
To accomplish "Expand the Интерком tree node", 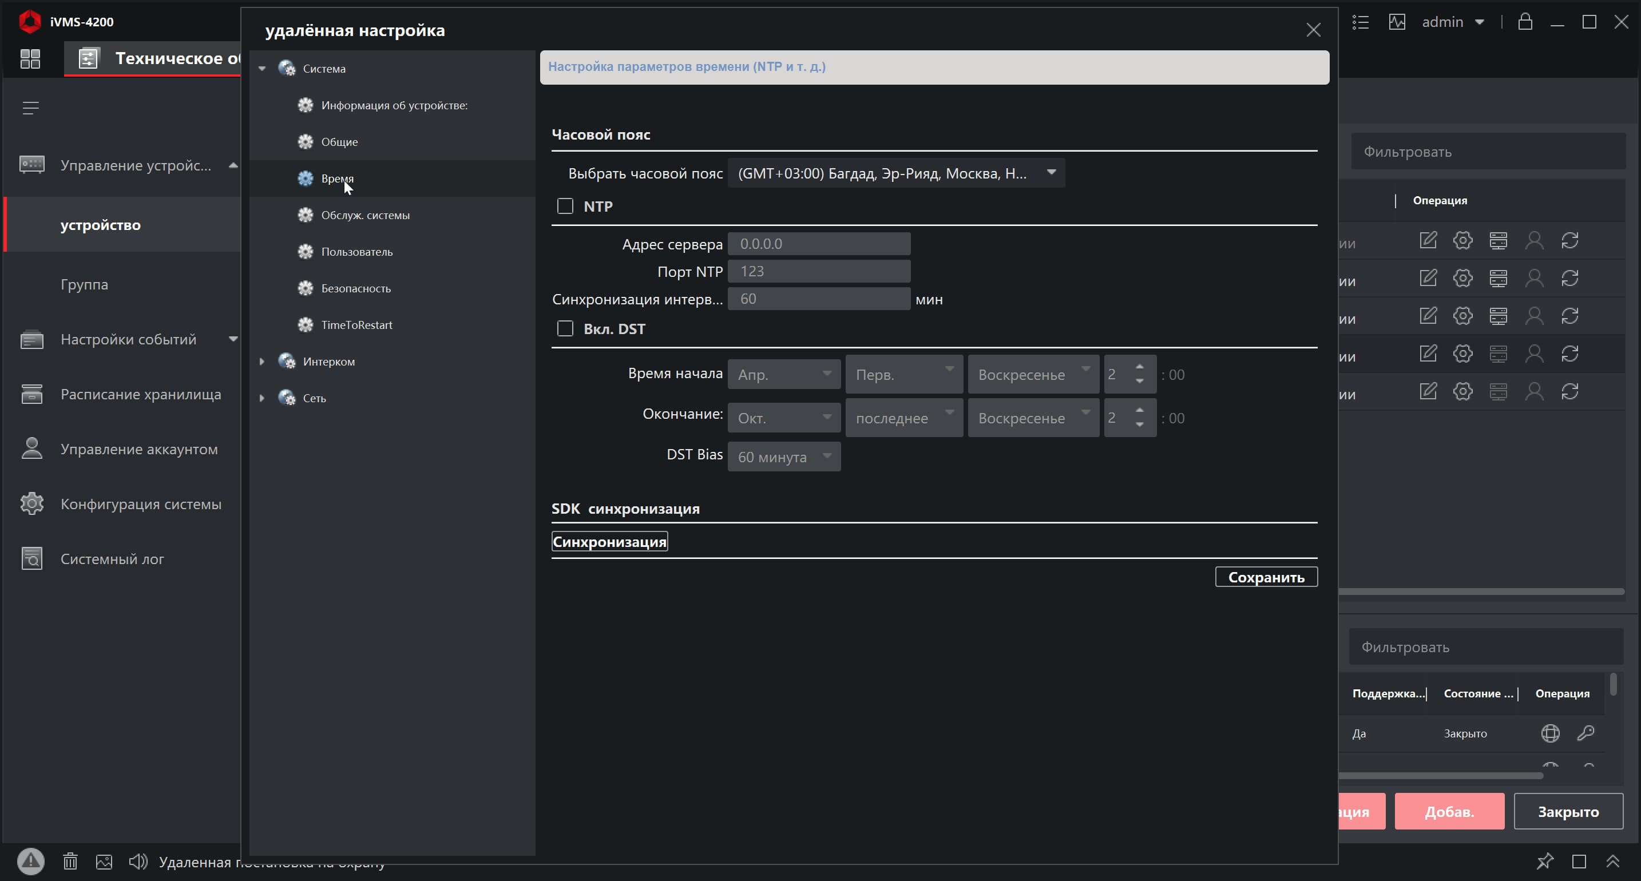I will (262, 361).
